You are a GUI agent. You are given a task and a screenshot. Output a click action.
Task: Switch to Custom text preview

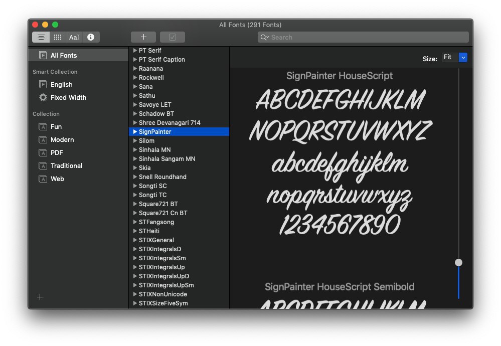coord(74,37)
